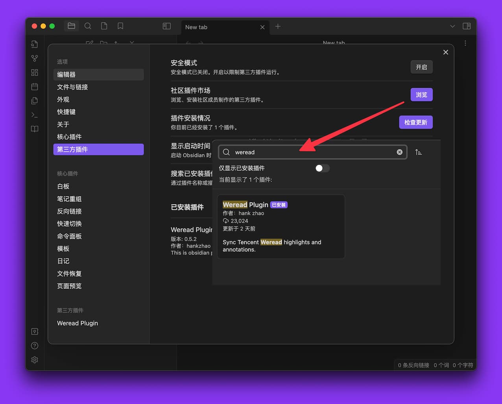
Task: Open Weread Plugin under 第三方插件
Action: point(78,323)
